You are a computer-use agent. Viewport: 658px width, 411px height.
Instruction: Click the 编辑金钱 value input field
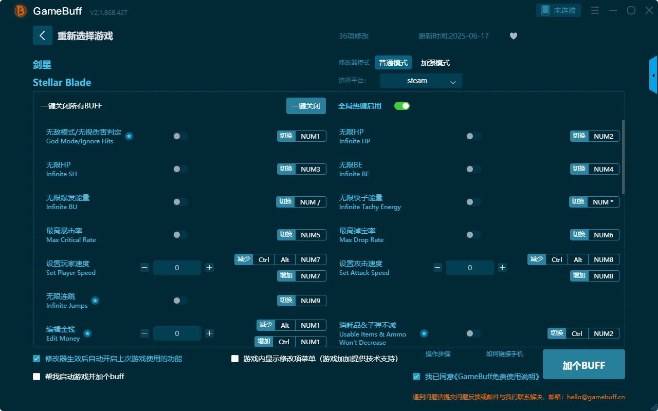(x=177, y=333)
